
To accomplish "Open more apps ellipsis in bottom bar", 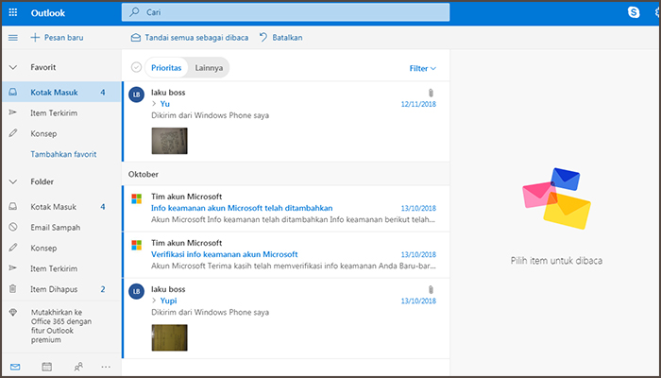I will pos(106,367).
